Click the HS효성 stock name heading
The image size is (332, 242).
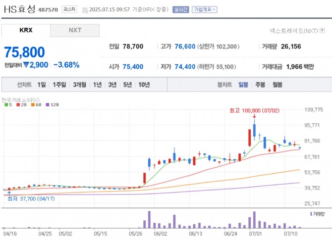coord(19,9)
